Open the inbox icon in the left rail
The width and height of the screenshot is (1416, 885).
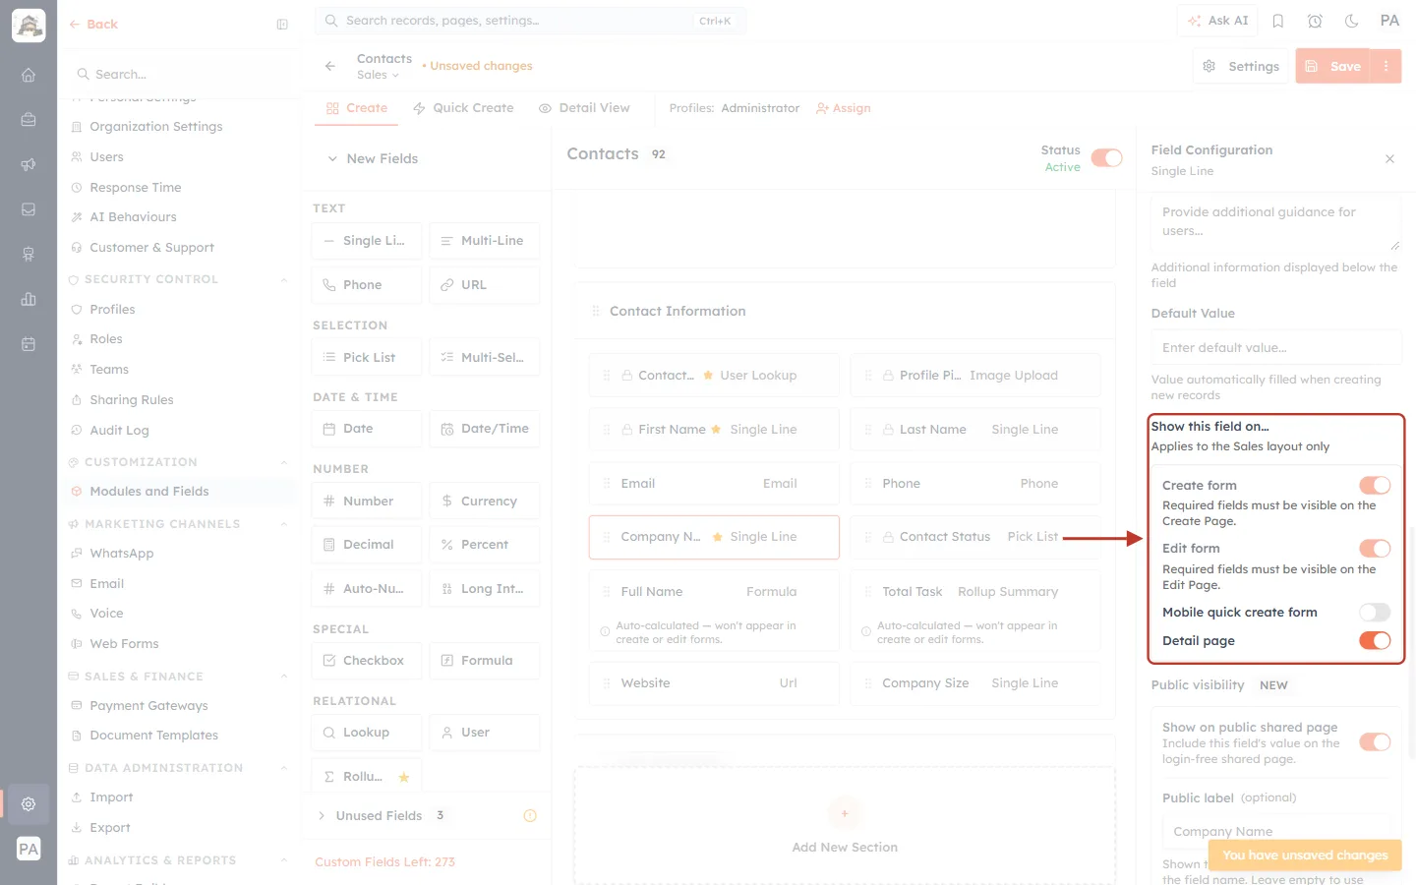tap(29, 209)
